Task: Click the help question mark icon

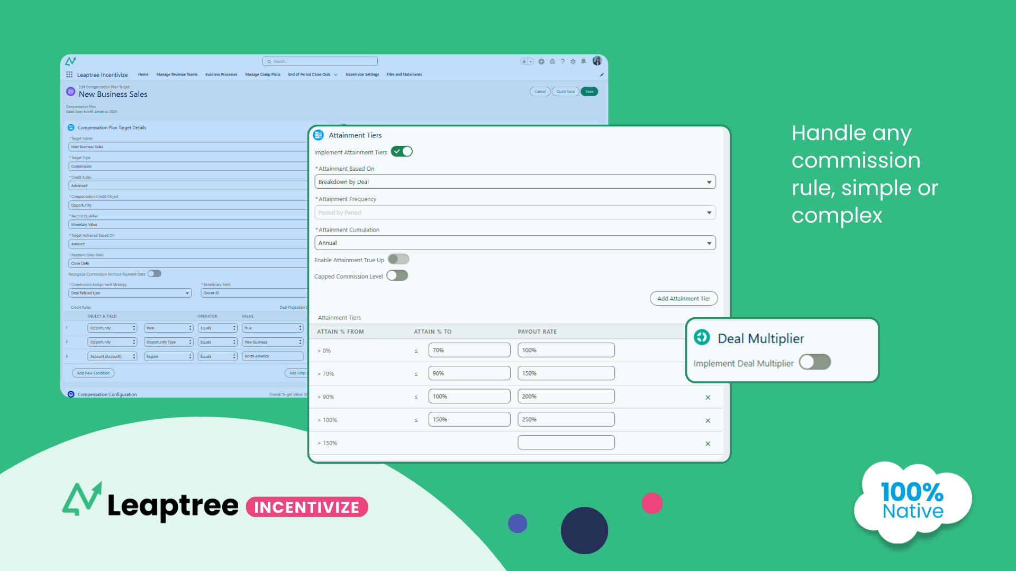Action: [563, 61]
